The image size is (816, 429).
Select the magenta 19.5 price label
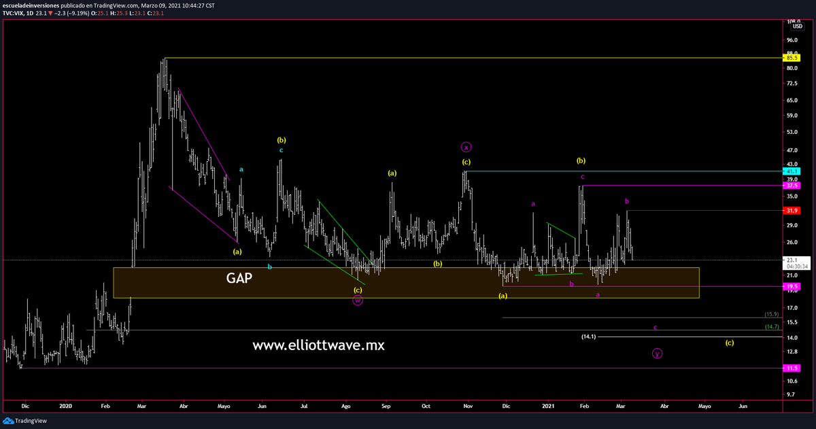pos(792,287)
